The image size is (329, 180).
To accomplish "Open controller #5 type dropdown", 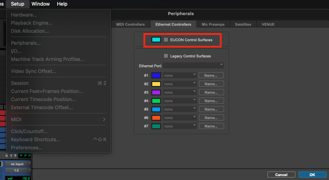I will 180,109.
